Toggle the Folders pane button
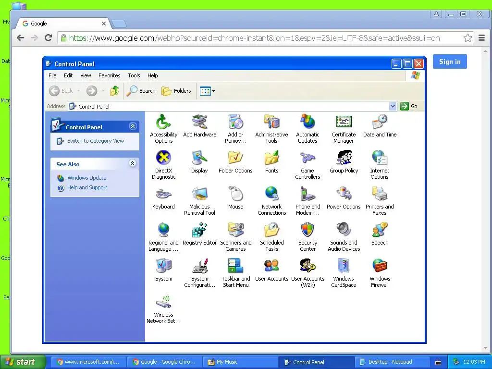This screenshot has height=369, width=492. tap(176, 91)
